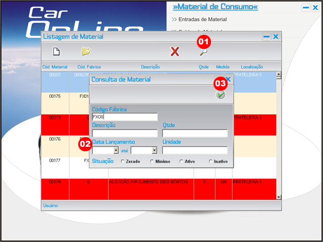Image resolution: width=323 pixels, height=242 pixels.
Task: Click the Qtde input field
Action: (194, 133)
